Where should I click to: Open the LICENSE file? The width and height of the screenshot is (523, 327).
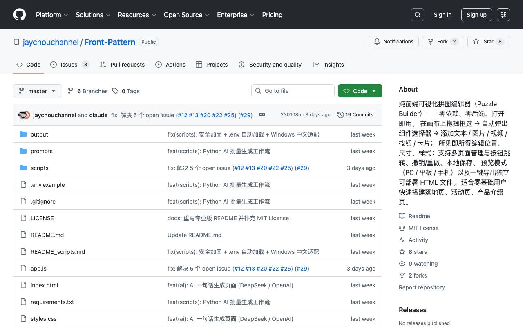point(42,218)
